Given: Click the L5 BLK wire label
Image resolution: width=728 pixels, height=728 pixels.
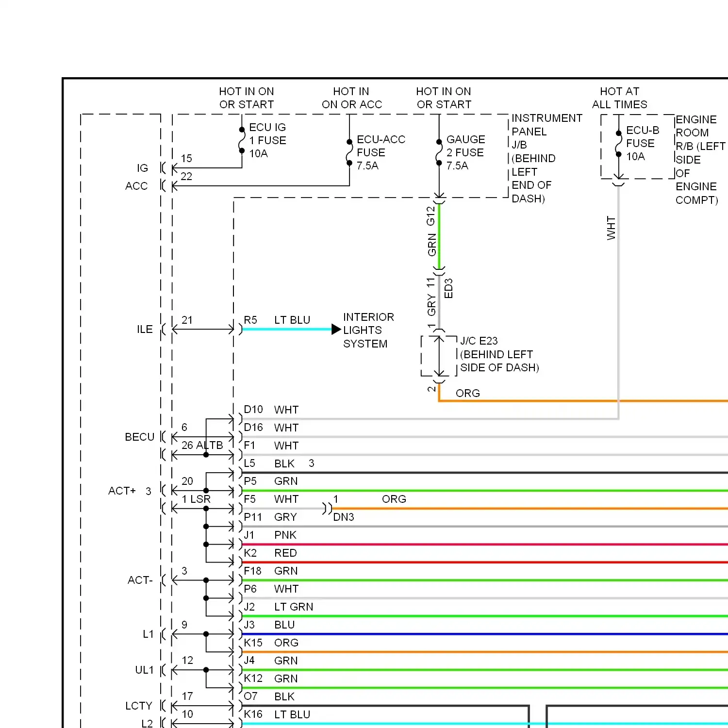Looking at the screenshot, I should pyautogui.click(x=269, y=463).
